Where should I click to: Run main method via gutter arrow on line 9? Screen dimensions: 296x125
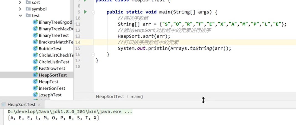(85, 12)
